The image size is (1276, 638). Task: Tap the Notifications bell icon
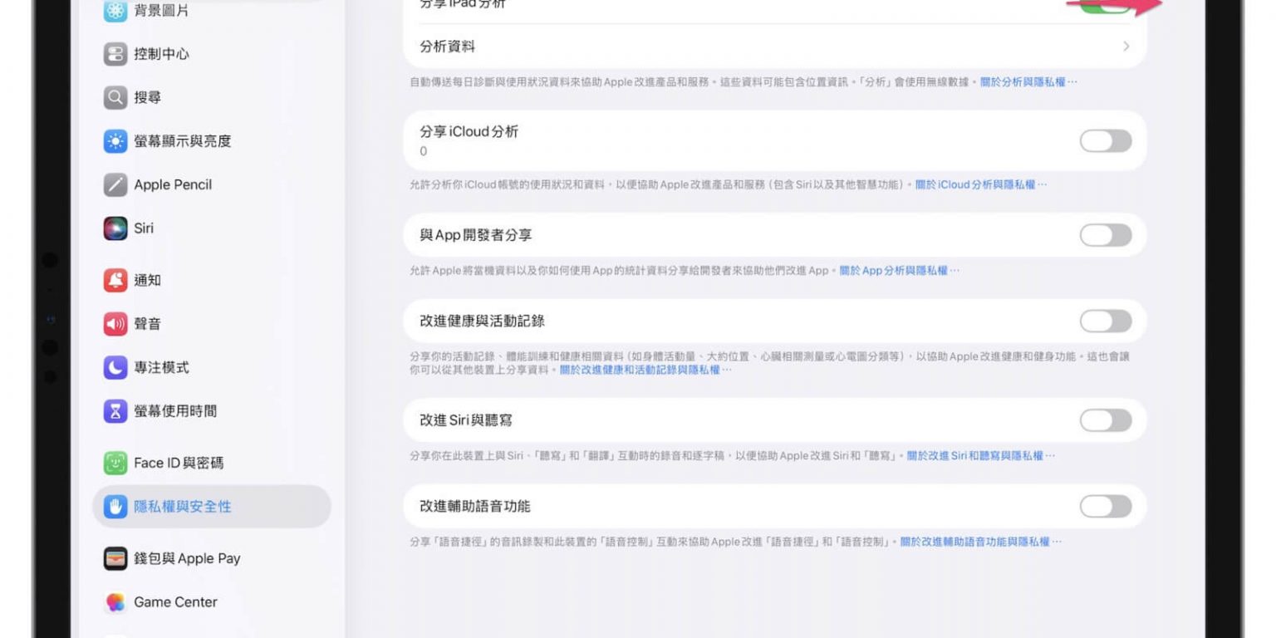click(x=115, y=280)
